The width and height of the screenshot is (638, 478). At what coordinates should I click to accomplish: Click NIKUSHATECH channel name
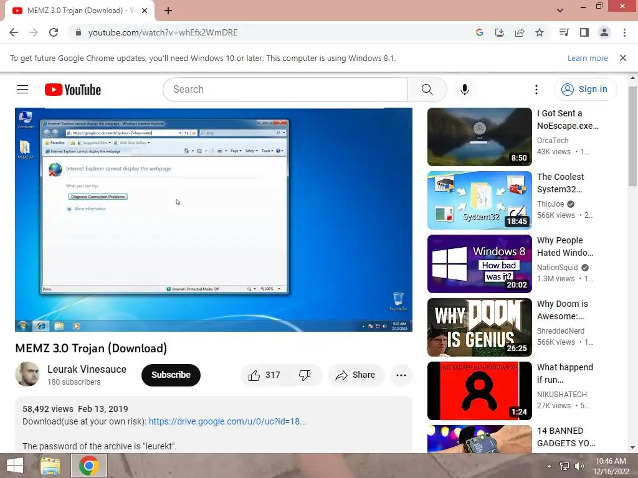(x=562, y=394)
